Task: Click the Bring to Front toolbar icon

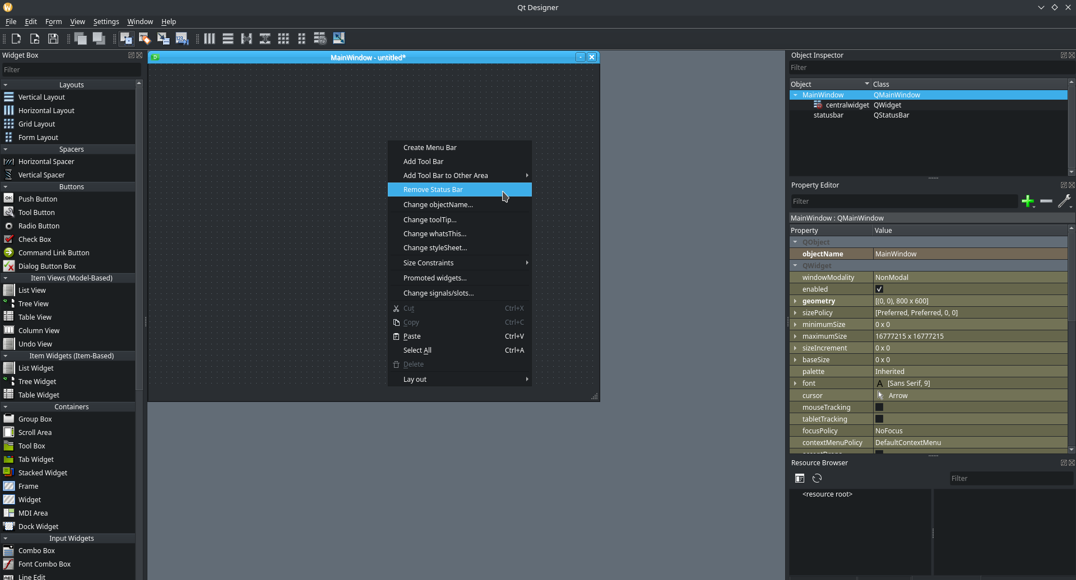Action: pyautogui.click(x=81, y=39)
